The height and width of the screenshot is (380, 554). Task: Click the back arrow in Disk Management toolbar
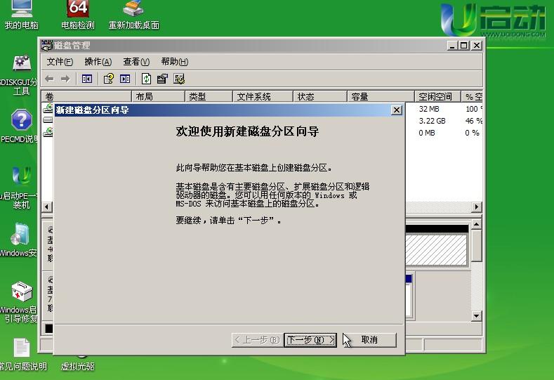coord(49,79)
